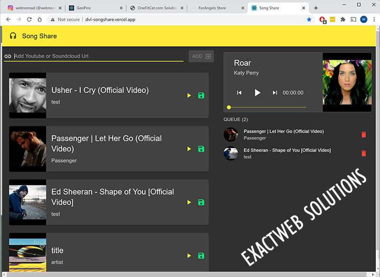380x277 pixels.
Task: Save the 'title' song to queue
Action: (201, 256)
